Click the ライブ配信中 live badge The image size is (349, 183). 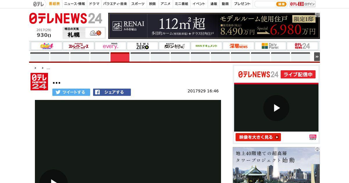[298, 74]
